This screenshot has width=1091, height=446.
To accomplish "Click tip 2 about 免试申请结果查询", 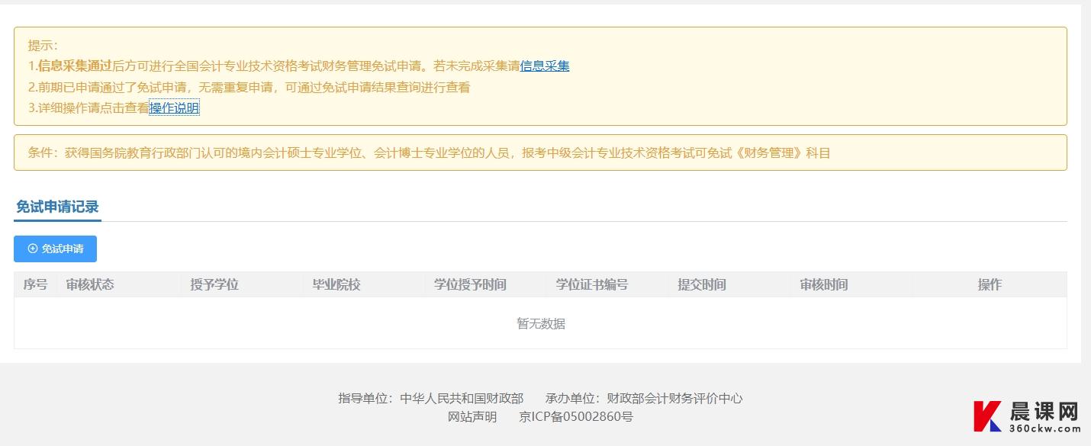I will (x=249, y=88).
